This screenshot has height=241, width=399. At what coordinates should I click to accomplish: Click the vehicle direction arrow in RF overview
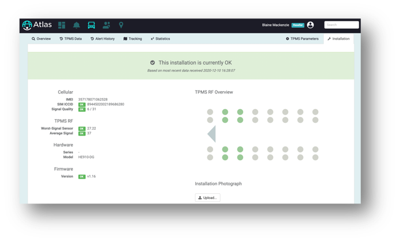click(x=212, y=134)
